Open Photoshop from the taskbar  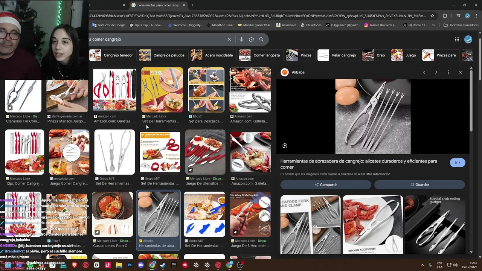(x=130, y=265)
